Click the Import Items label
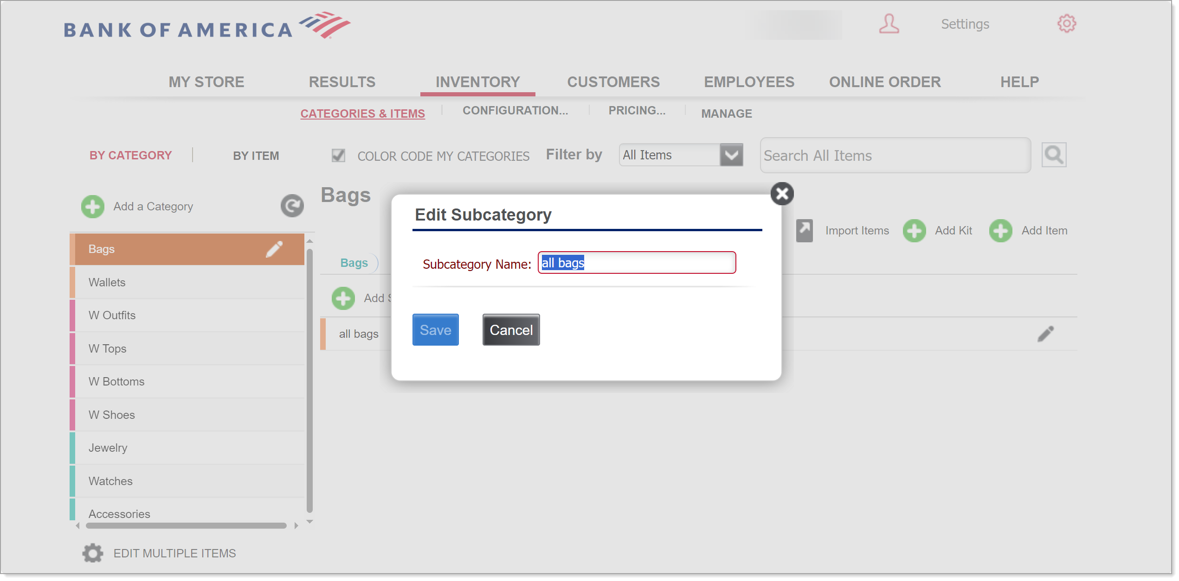The height and width of the screenshot is (581, 1179). (x=857, y=231)
